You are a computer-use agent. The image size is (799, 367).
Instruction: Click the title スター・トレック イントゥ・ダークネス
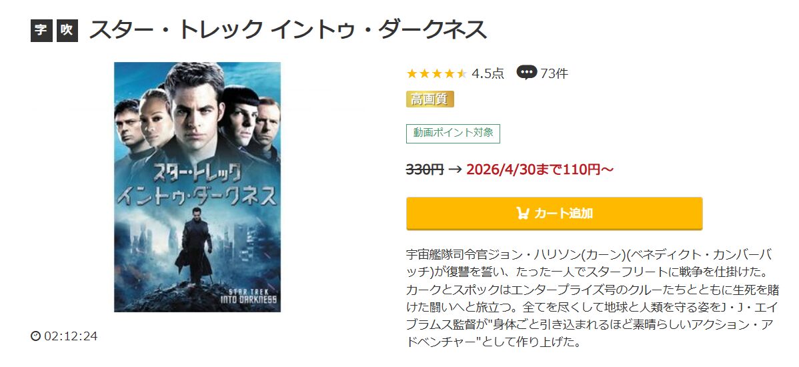(x=288, y=31)
